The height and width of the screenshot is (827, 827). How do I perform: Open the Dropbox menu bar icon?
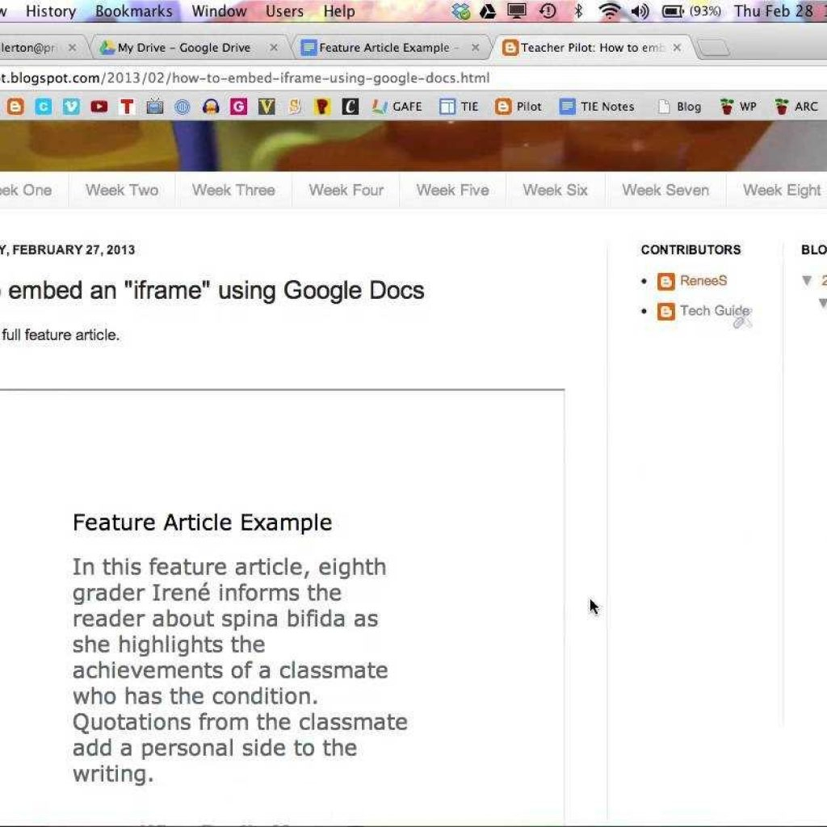(x=461, y=11)
